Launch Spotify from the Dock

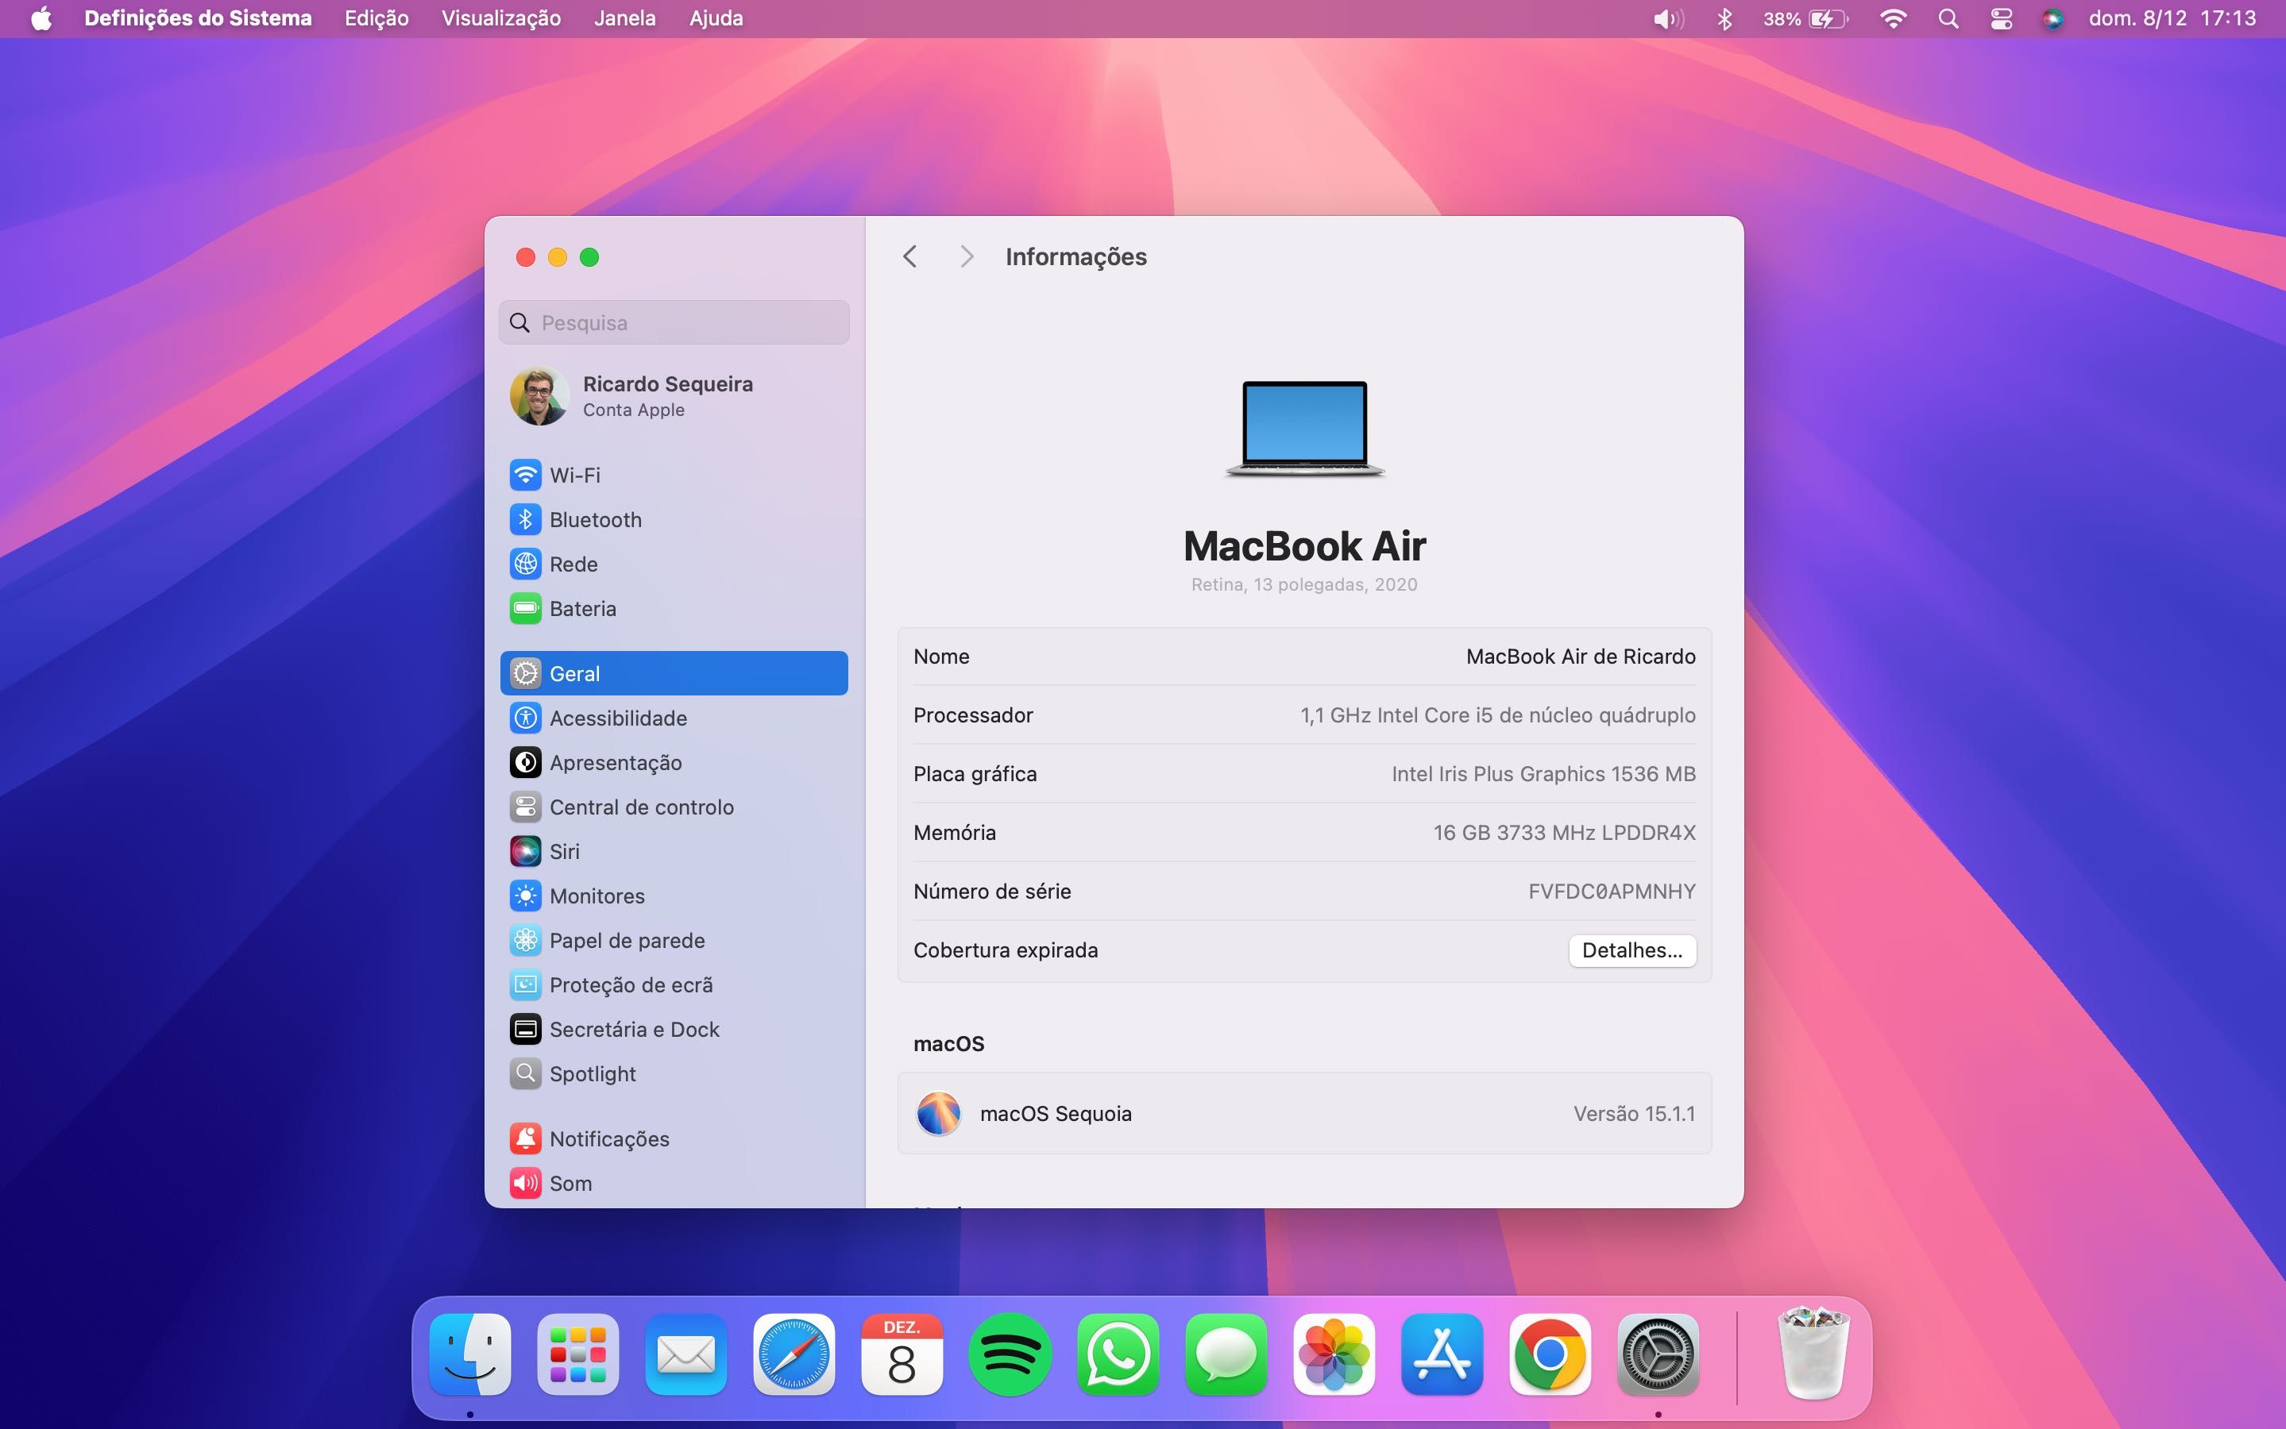point(1010,1354)
